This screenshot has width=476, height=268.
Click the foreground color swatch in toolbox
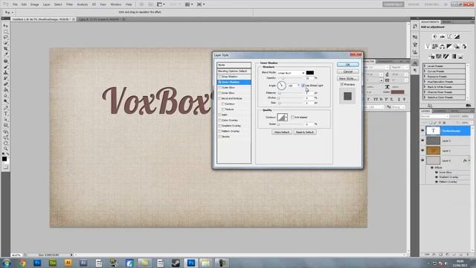(x=4, y=159)
